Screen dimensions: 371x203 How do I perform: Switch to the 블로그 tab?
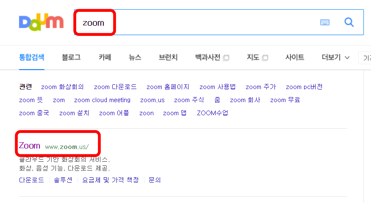pyautogui.click(x=71, y=57)
